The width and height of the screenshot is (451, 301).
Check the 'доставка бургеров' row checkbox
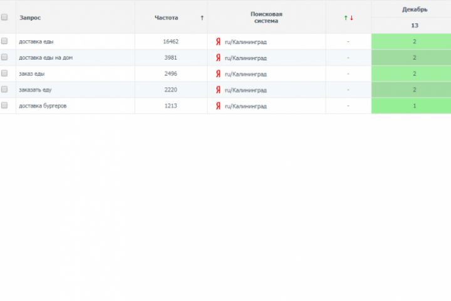pos(4,105)
